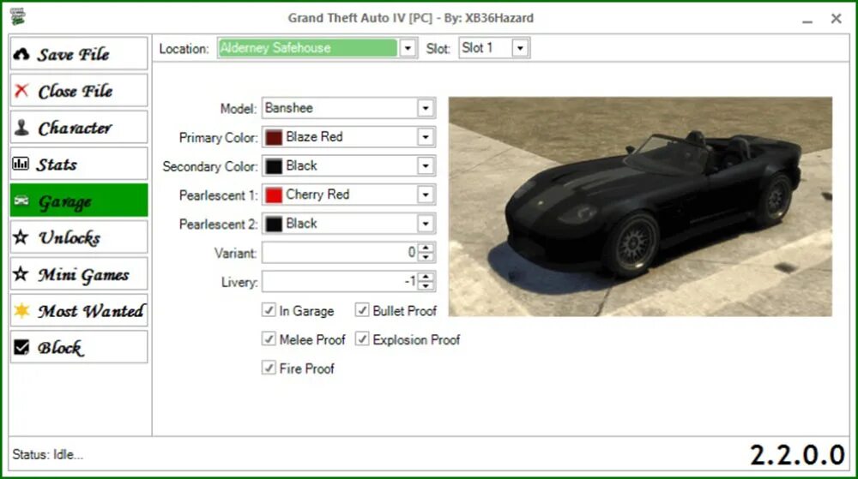The width and height of the screenshot is (858, 479).
Task: Select the Close File menu label
Action: coord(76,91)
